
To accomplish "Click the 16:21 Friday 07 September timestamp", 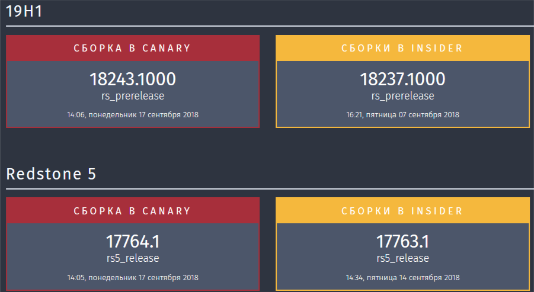I will point(402,114).
